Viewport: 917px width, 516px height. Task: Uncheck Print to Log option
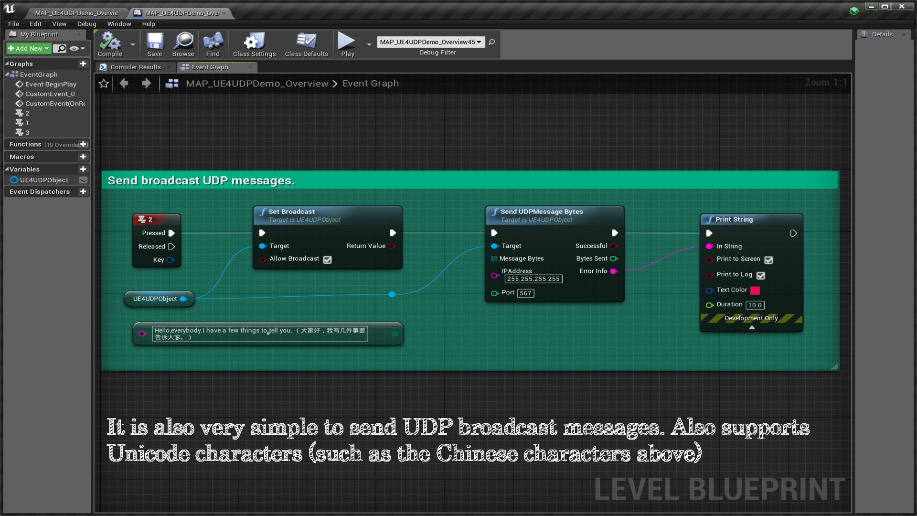tap(760, 275)
